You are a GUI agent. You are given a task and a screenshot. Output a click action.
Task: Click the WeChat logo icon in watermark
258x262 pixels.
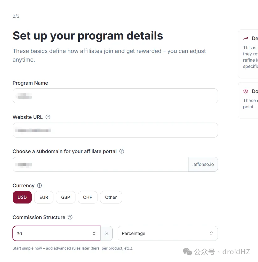(188, 251)
